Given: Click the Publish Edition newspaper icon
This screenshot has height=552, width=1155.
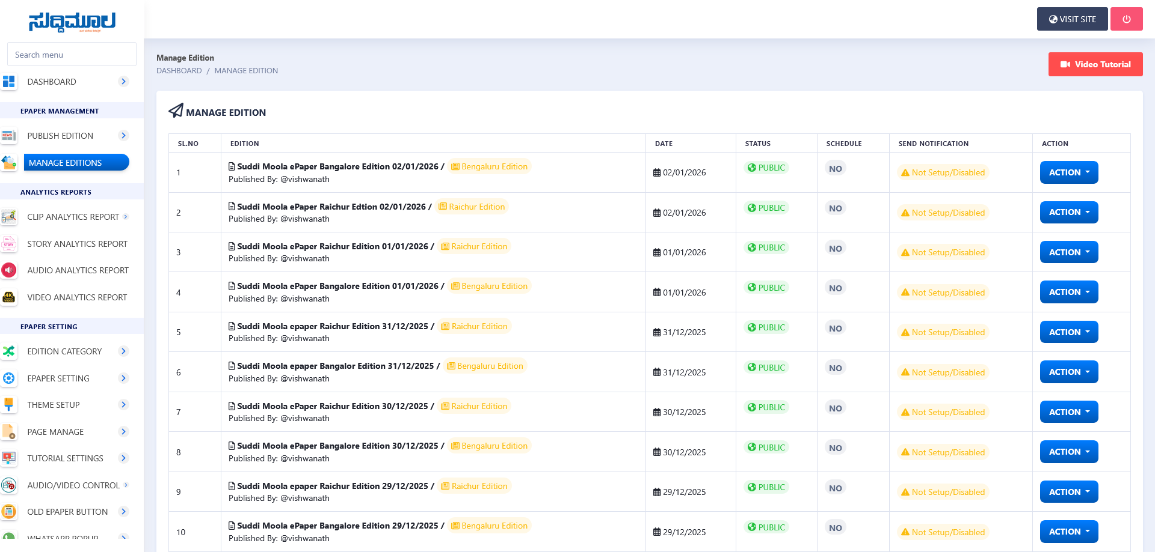Looking at the screenshot, I should click(9, 136).
